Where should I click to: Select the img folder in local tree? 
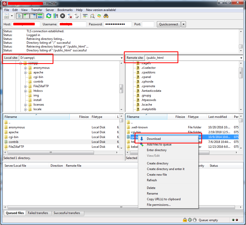click(36, 95)
